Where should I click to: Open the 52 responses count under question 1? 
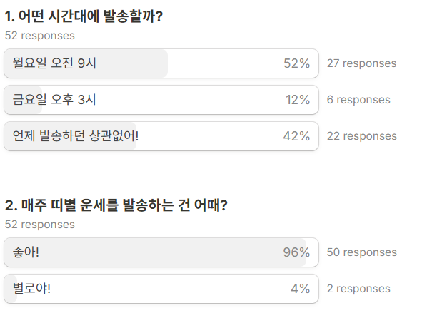tap(39, 35)
